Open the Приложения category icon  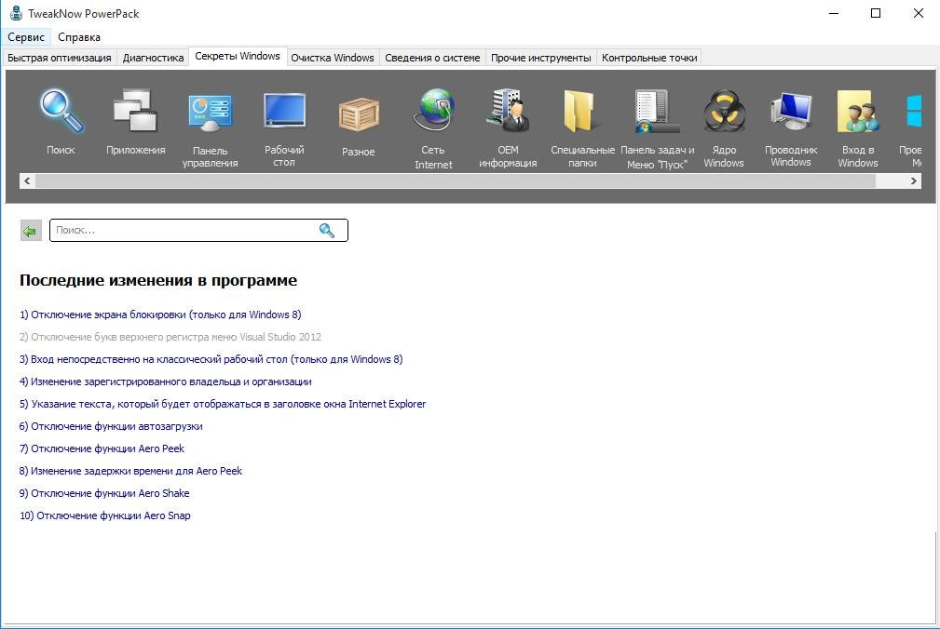tap(135, 112)
